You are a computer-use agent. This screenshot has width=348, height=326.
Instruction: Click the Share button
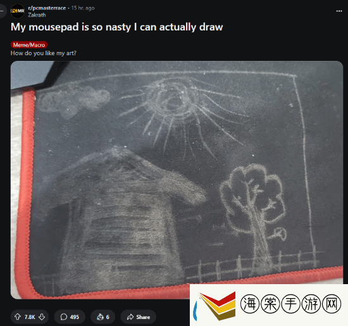click(139, 316)
